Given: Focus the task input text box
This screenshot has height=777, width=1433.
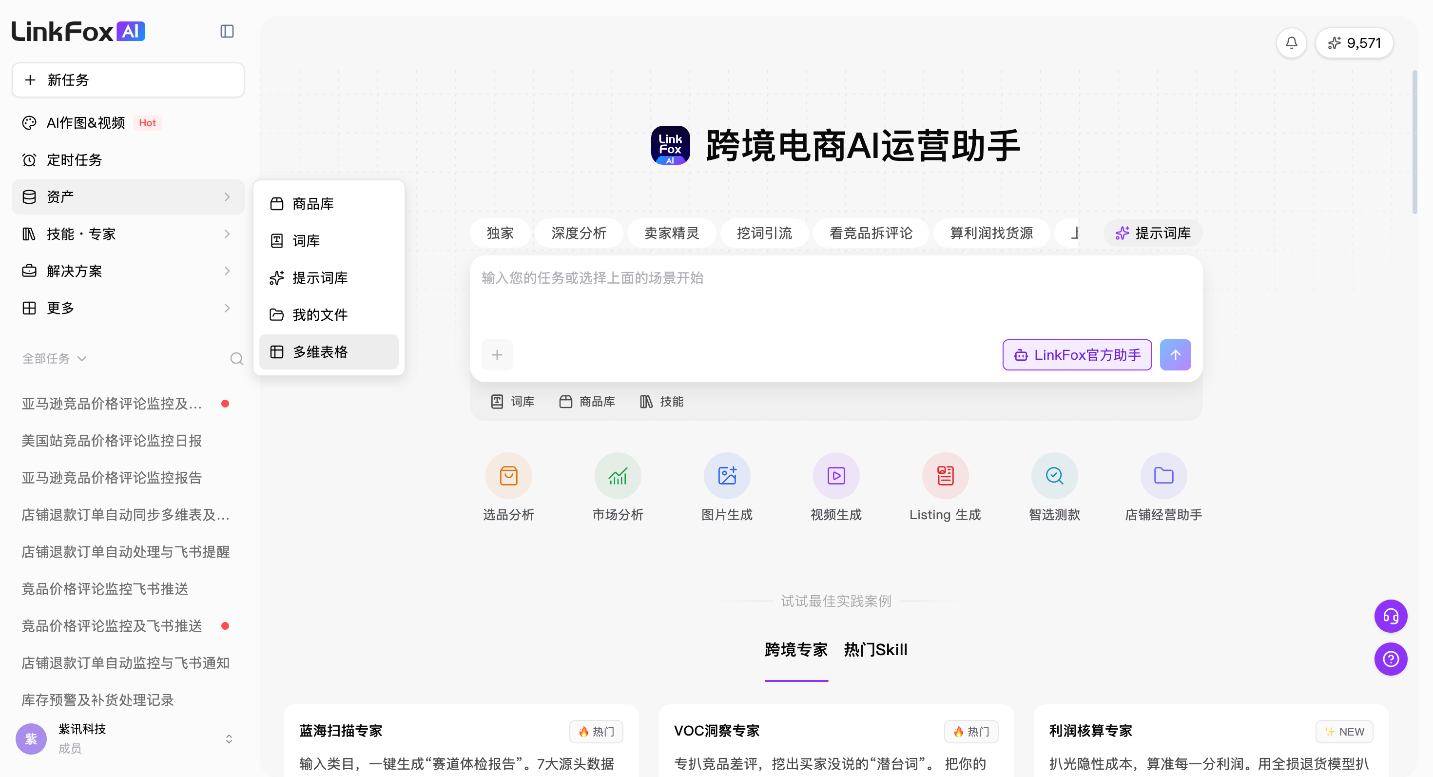Looking at the screenshot, I should tap(835, 297).
